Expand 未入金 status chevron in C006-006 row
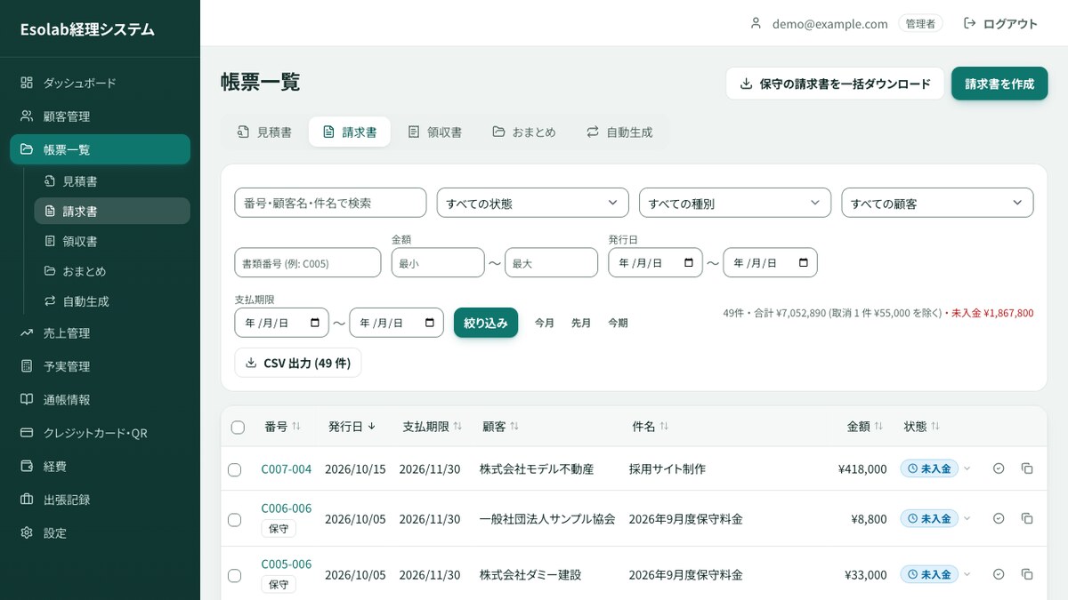1068x600 pixels. pos(967,518)
